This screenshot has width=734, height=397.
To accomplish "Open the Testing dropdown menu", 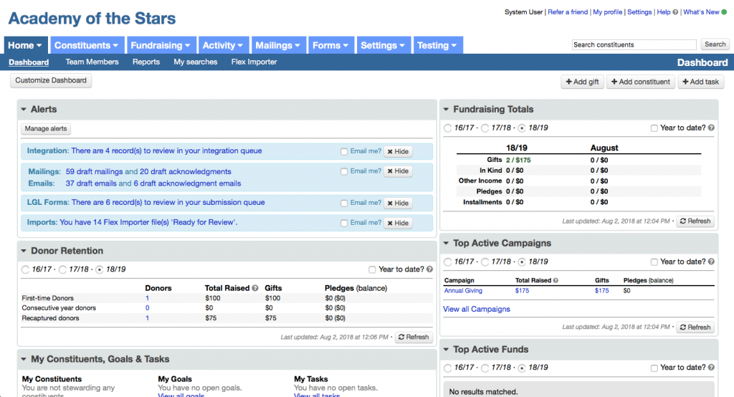I will click(x=438, y=45).
